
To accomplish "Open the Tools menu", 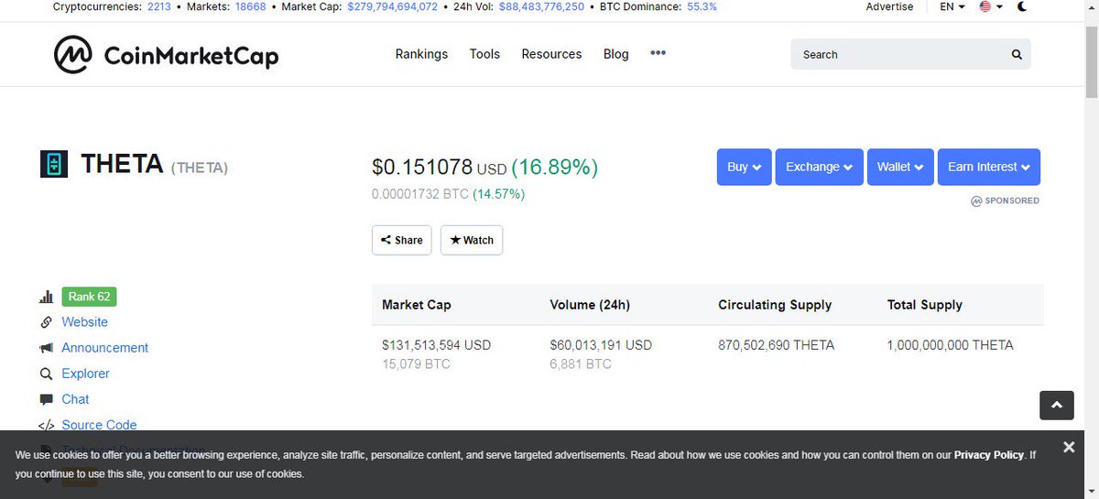I will click(x=484, y=54).
